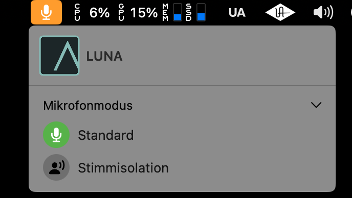The width and height of the screenshot is (352, 198).
Task: Click the green Standard microphone icon
Action: [56, 135]
